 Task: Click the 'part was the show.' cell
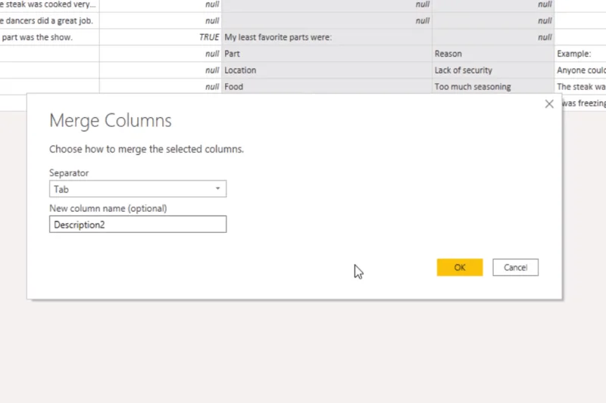[49, 37]
